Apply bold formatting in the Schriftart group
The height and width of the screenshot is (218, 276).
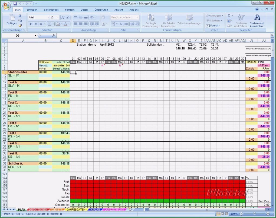tap(31, 24)
